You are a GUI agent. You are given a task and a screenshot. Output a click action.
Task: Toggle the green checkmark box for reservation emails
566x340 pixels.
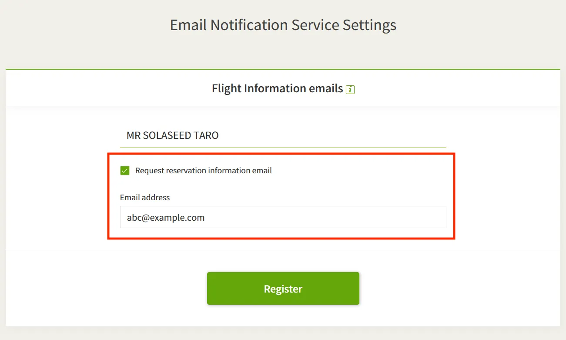pyautogui.click(x=125, y=171)
